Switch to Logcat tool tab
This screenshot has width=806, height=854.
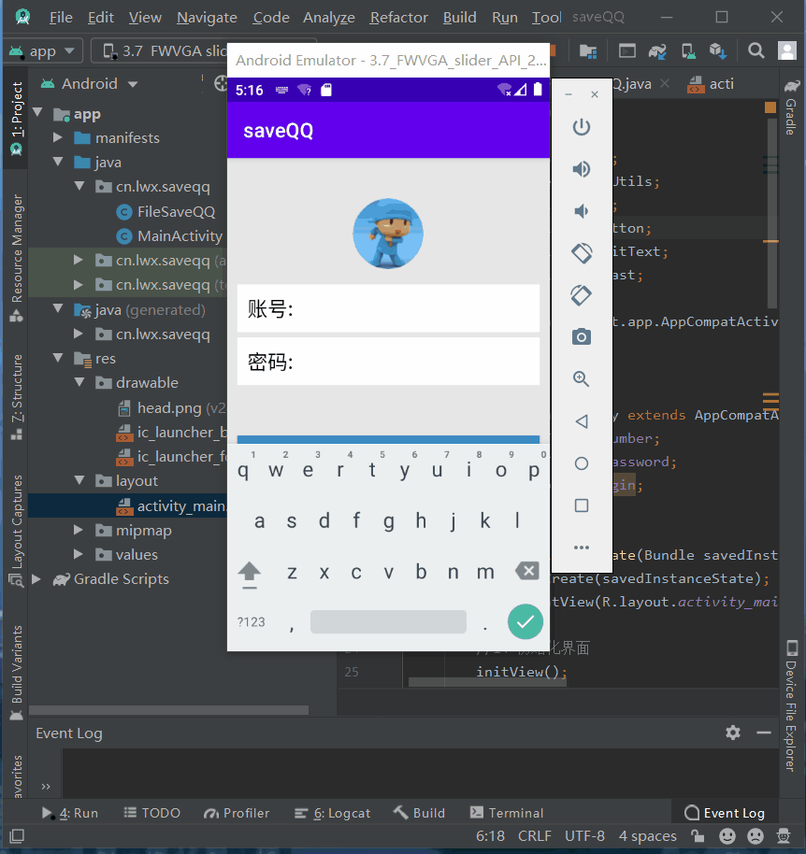point(333,813)
